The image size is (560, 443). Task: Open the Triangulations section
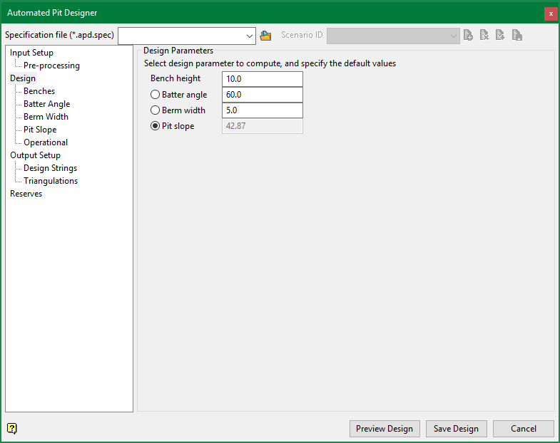51,181
